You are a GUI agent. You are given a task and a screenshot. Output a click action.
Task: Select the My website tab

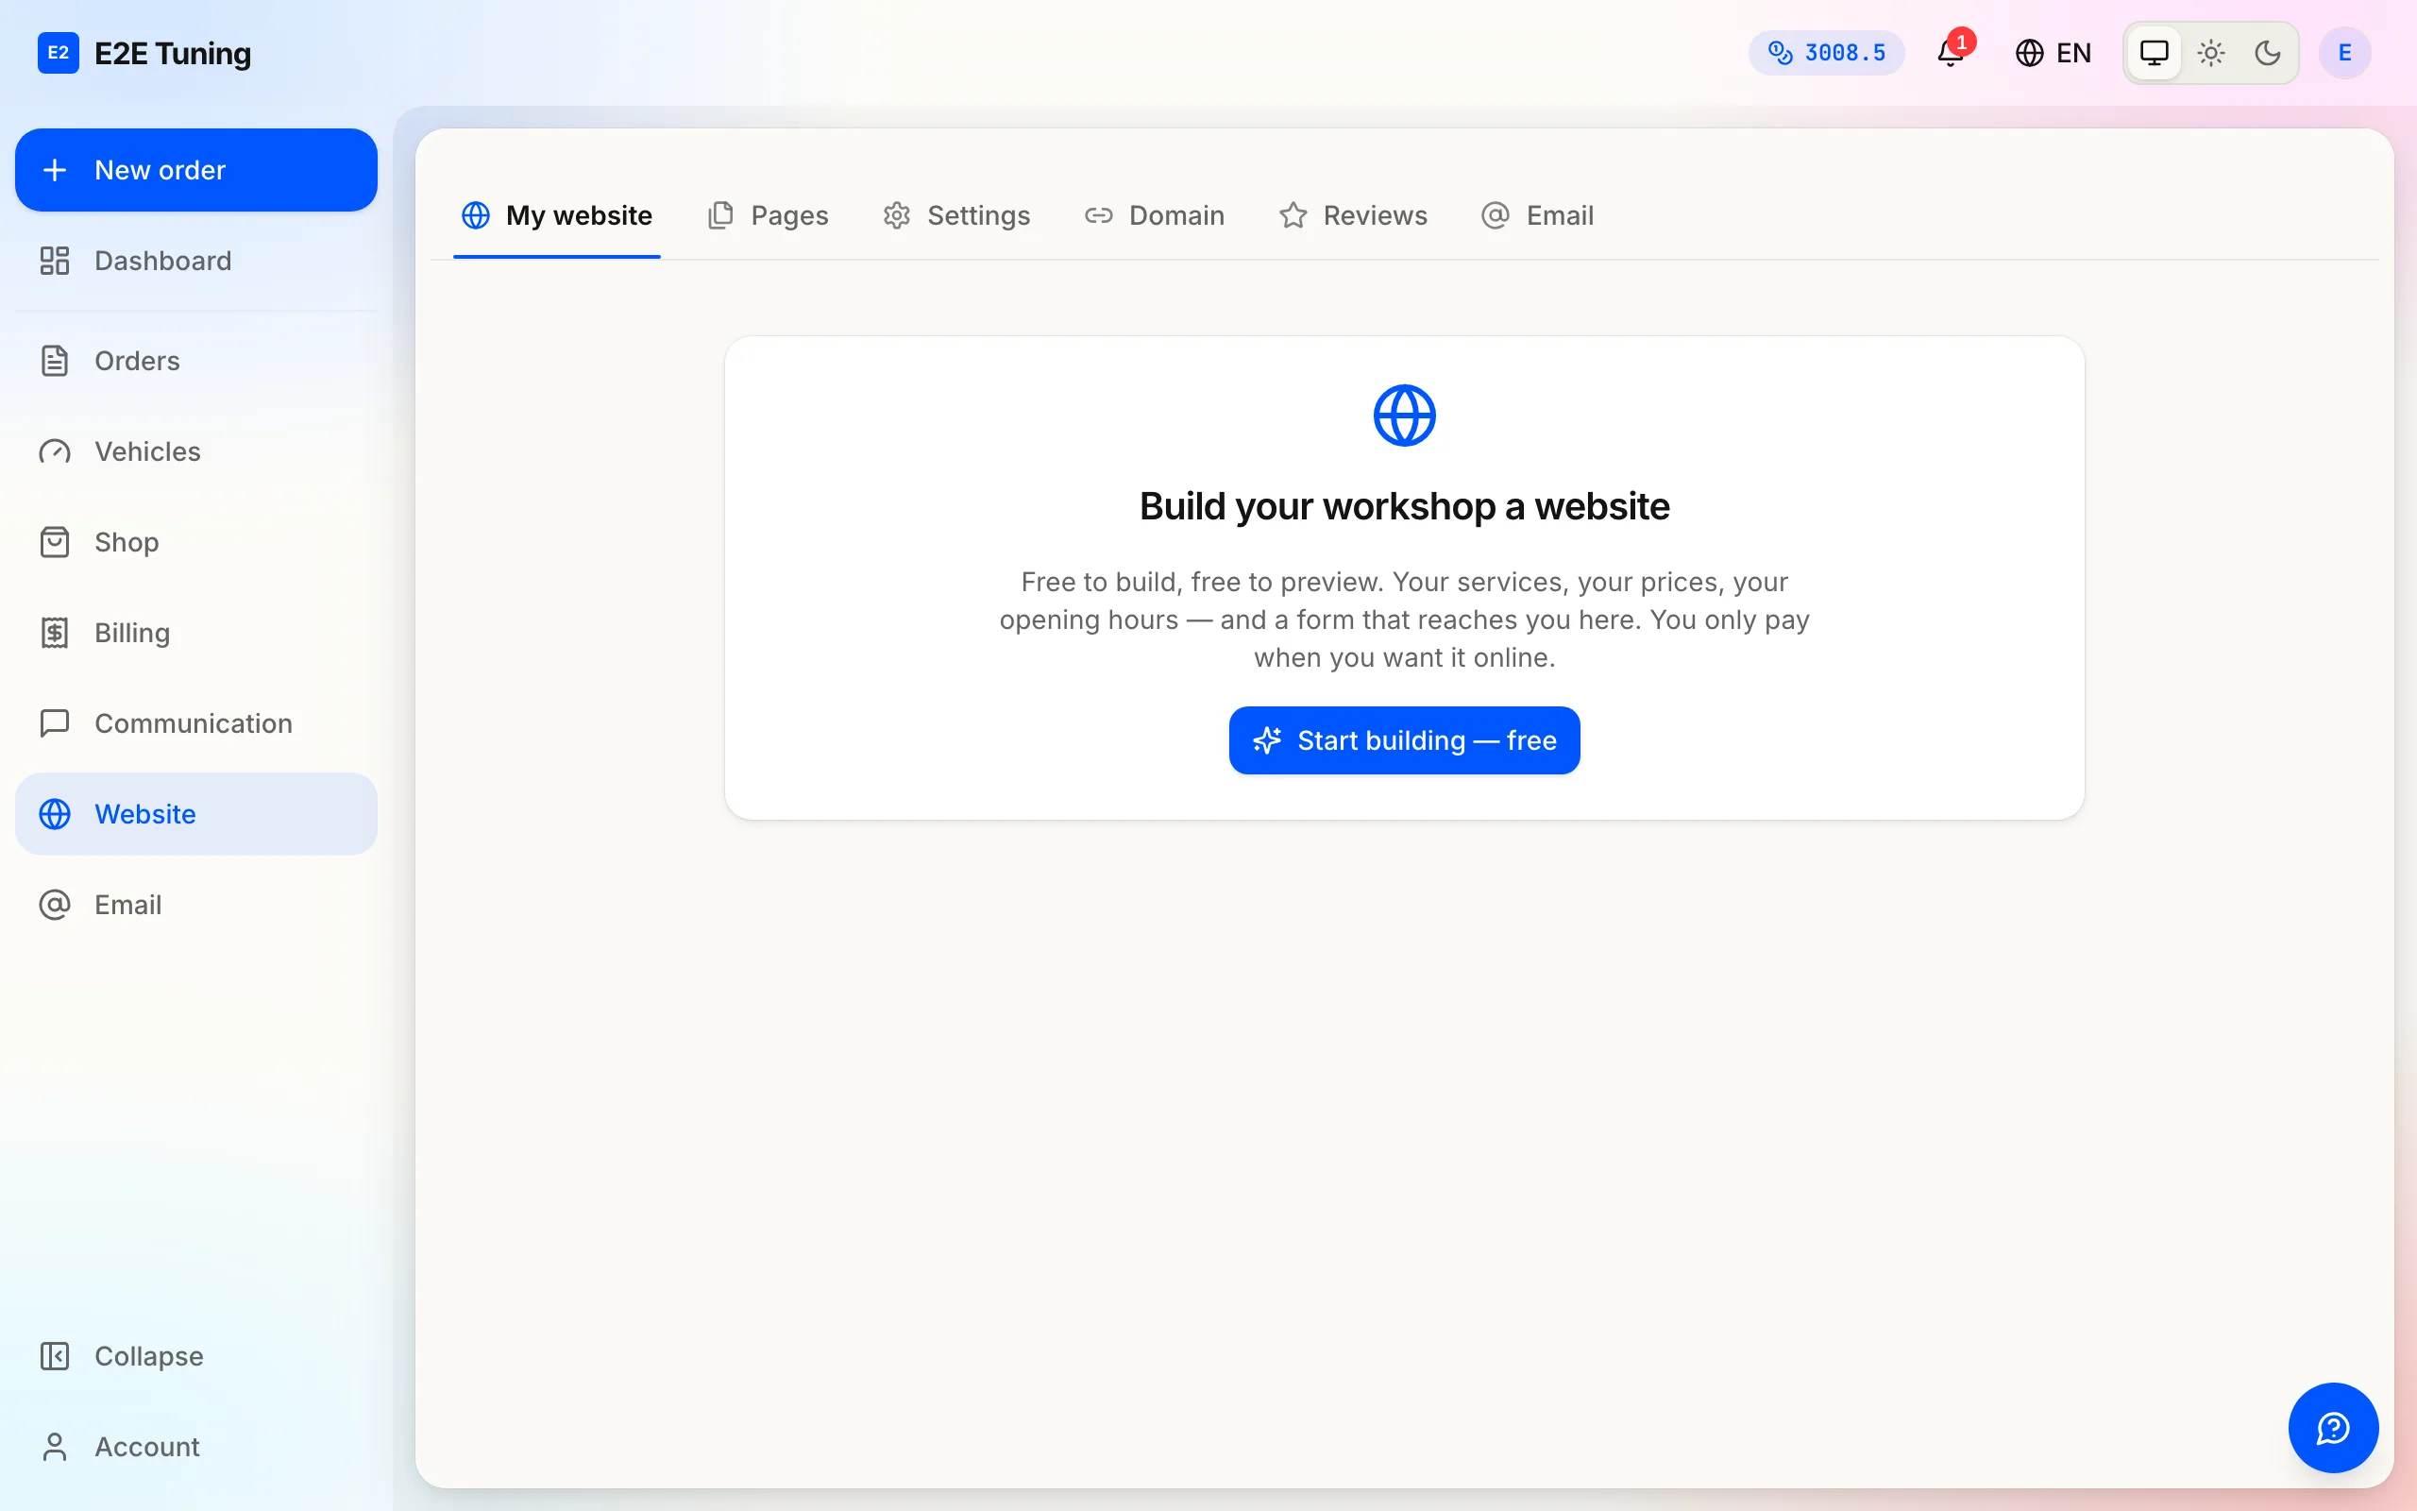click(x=556, y=216)
